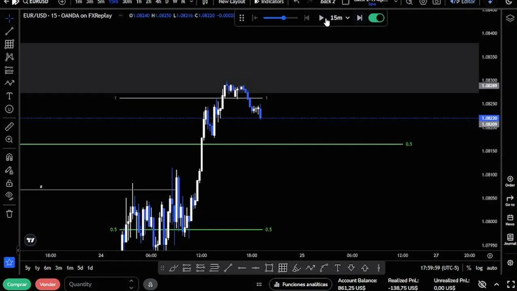Toggle auto scale

click(492, 268)
